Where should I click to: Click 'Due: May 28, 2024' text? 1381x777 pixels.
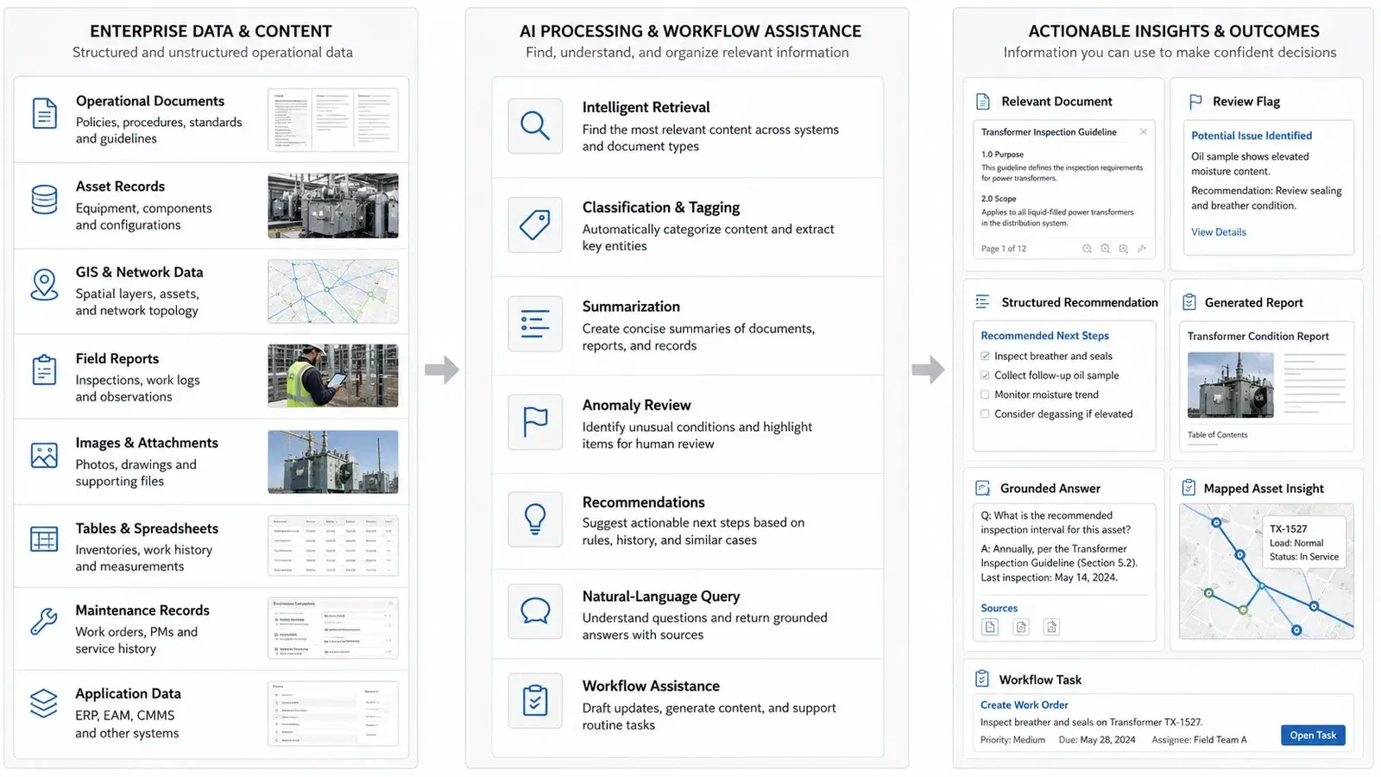[x=1095, y=740]
